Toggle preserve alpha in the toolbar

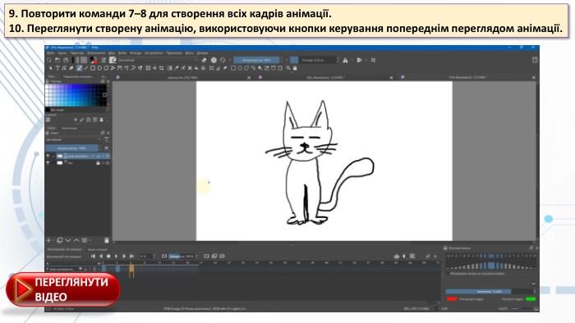pos(214,60)
